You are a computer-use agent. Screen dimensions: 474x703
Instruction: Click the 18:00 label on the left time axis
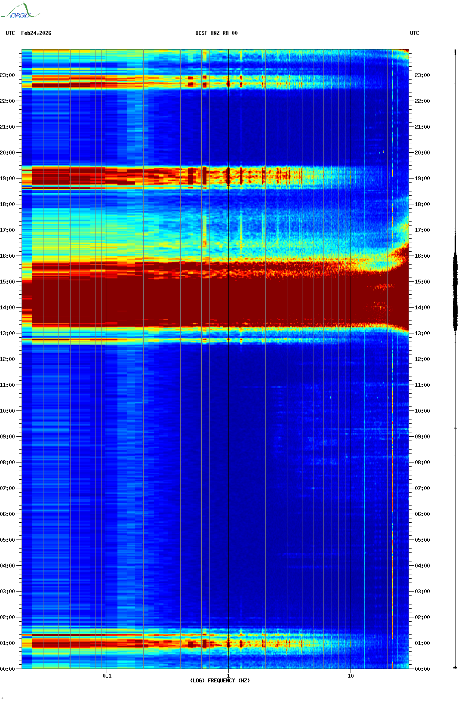pos(7,204)
